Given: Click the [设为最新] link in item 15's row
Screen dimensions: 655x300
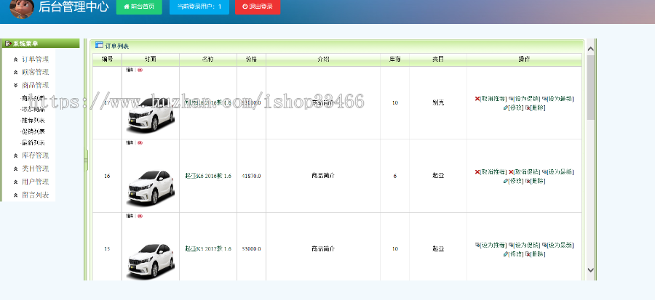Looking at the screenshot, I should pyautogui.click(x=560, y=245).
